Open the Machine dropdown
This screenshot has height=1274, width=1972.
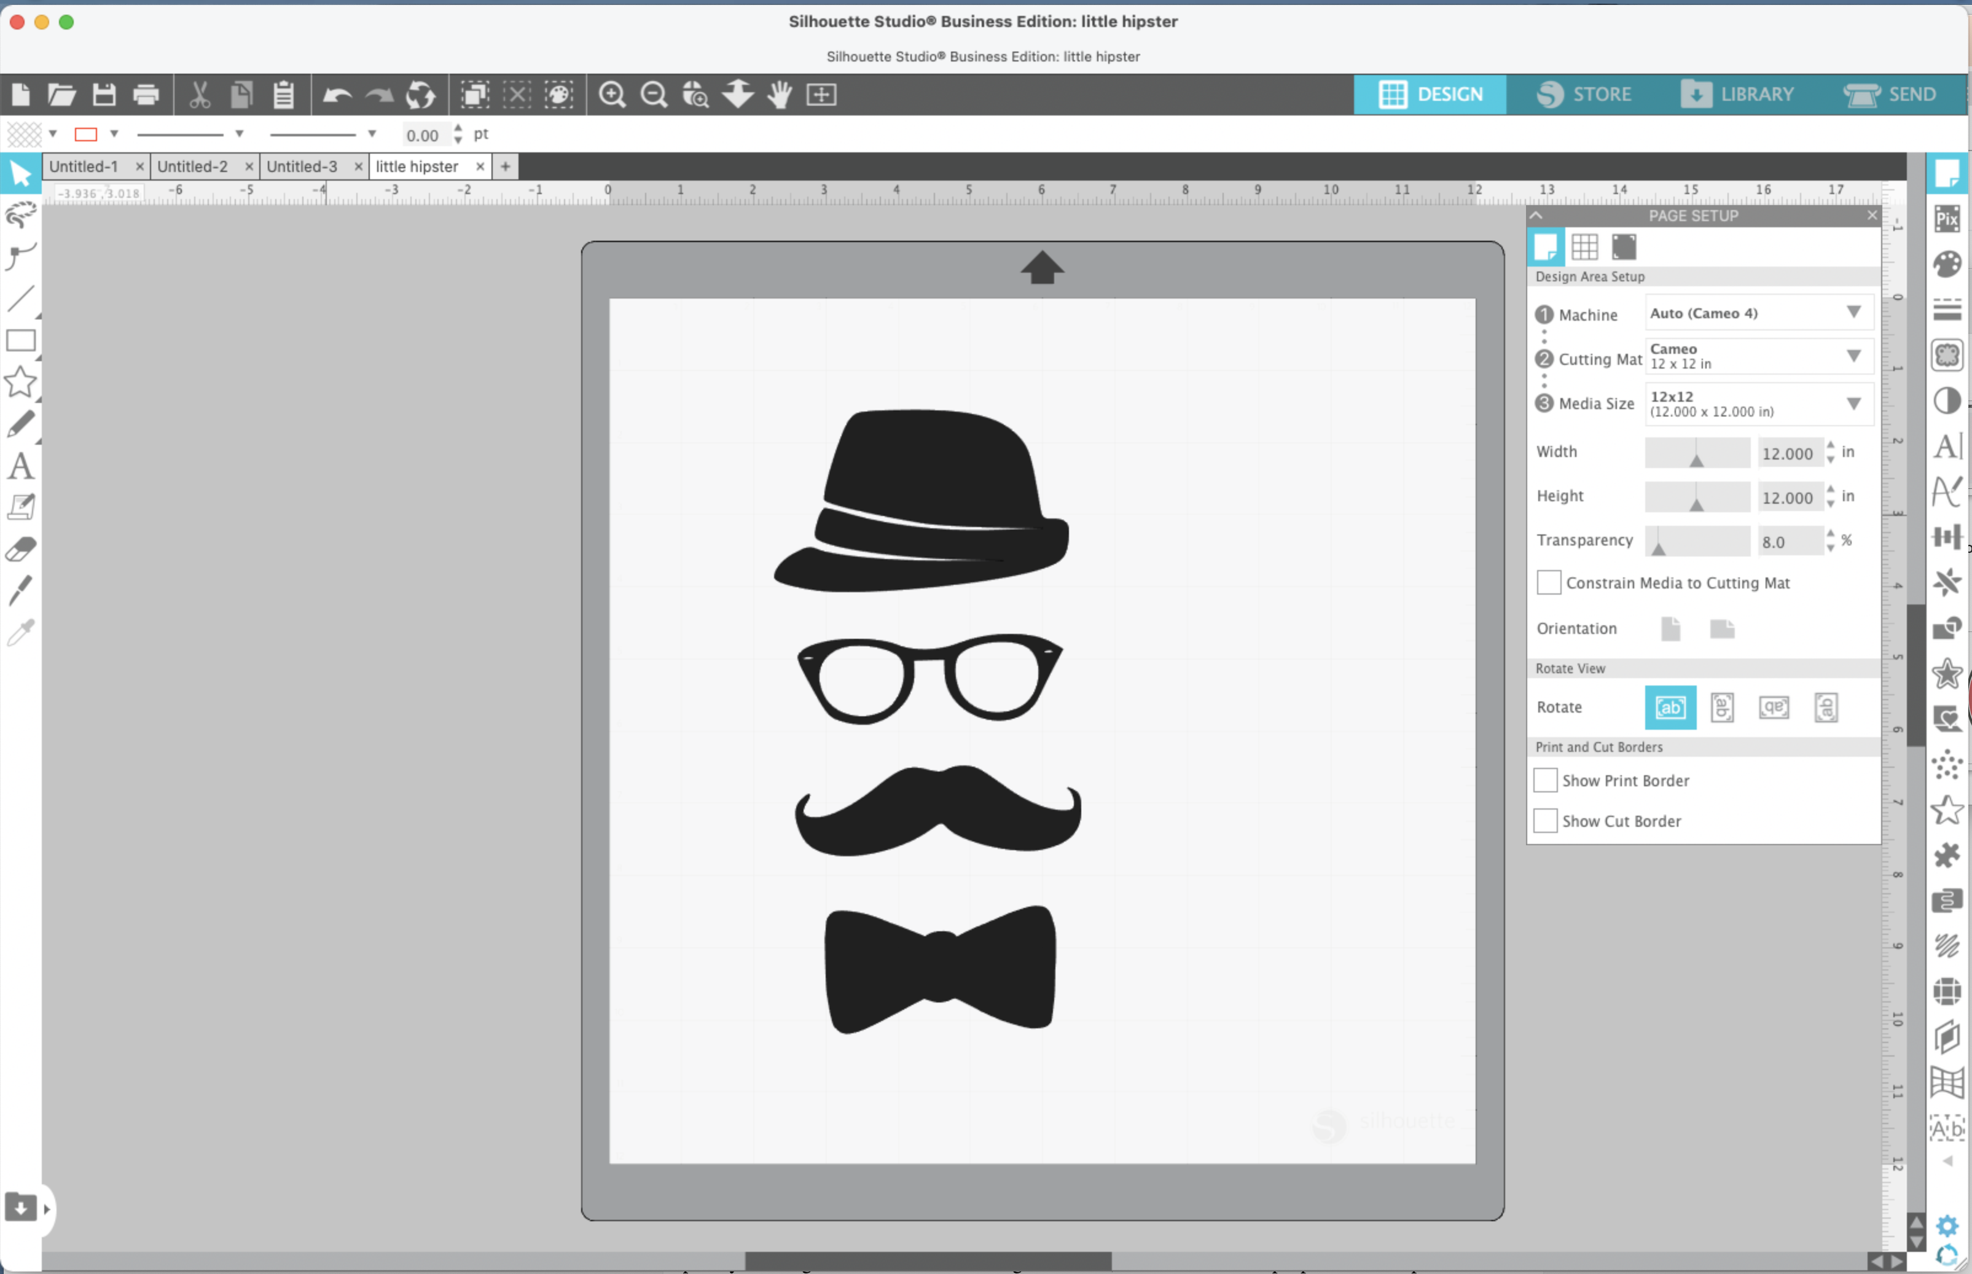1852,313
